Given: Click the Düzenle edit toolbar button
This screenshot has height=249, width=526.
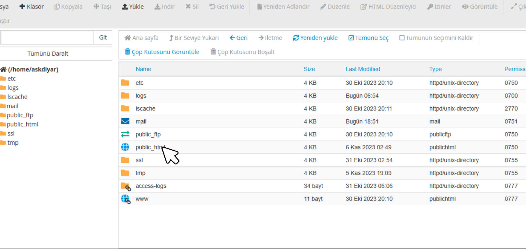Looking at the screenshot, I should coord(335,7).
